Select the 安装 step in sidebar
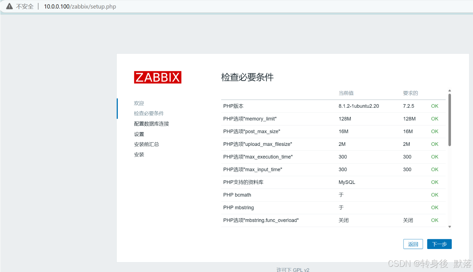Viewport: 473px width, 272px height. (x=139, y=154)
